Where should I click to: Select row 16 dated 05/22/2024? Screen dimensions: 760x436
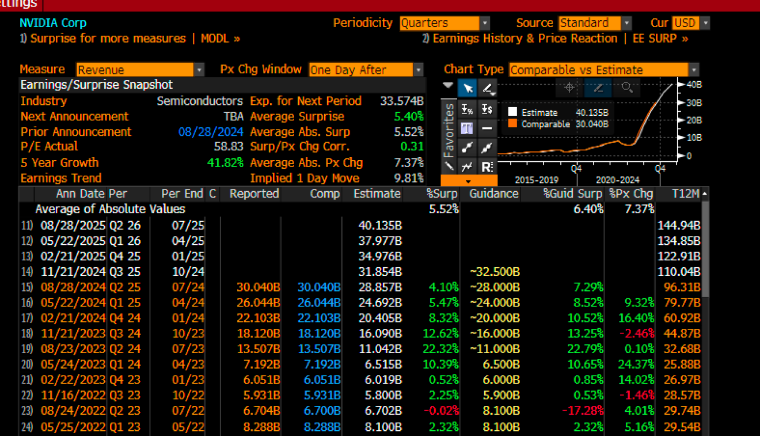(x=360, y=303)
